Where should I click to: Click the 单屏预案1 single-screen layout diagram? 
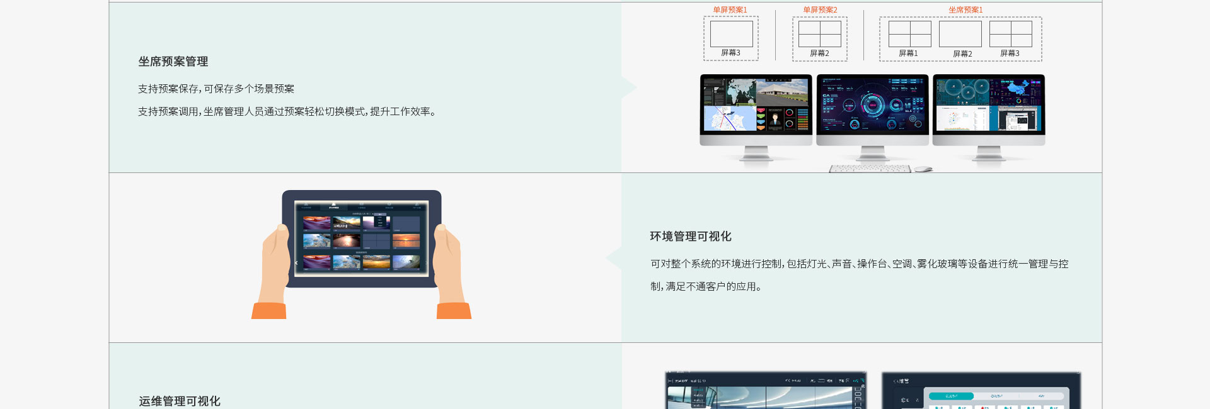point(731,34)
